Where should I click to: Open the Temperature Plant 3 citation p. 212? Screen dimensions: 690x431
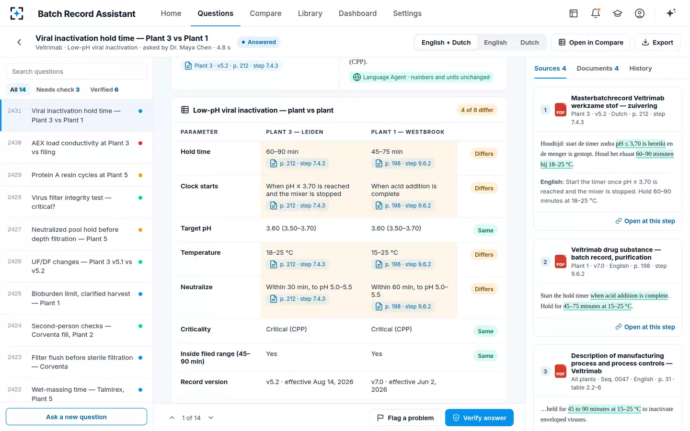298,264
